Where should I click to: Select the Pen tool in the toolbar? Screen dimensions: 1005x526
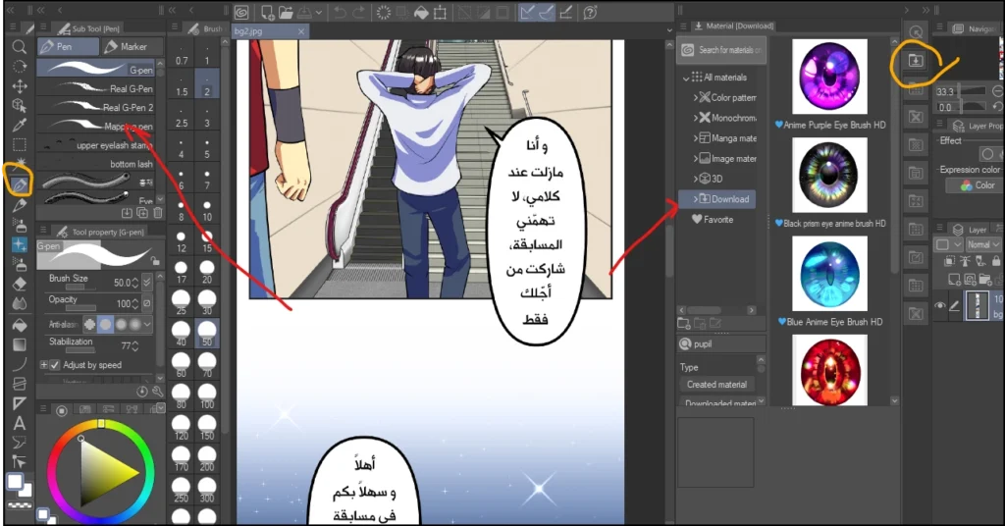tap(20, 185)
